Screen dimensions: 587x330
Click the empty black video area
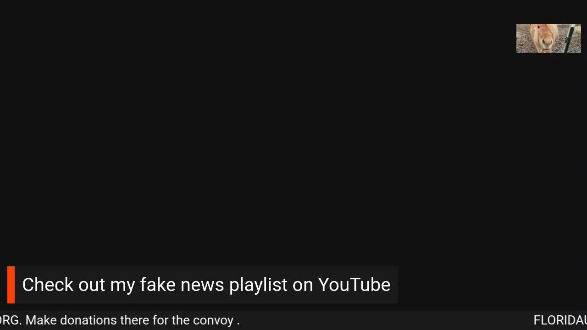click(257, 137)
